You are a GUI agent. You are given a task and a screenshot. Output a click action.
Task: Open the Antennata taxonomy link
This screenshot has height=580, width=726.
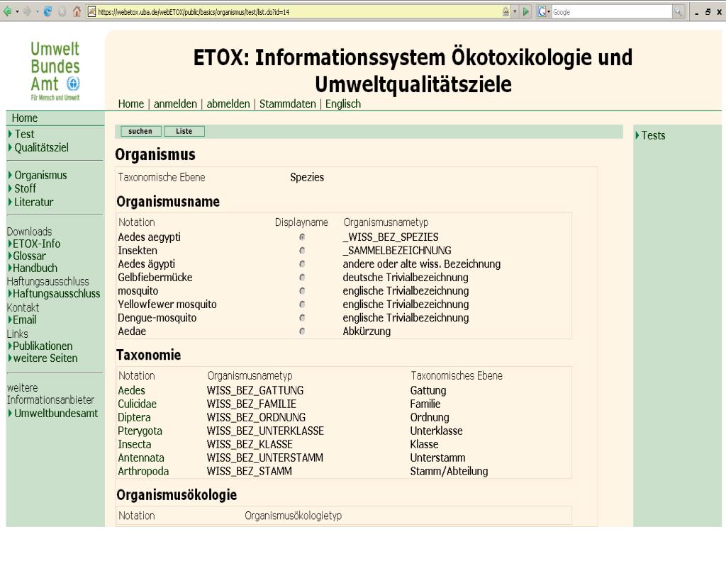pyautogui.click(x=141, y=458)
